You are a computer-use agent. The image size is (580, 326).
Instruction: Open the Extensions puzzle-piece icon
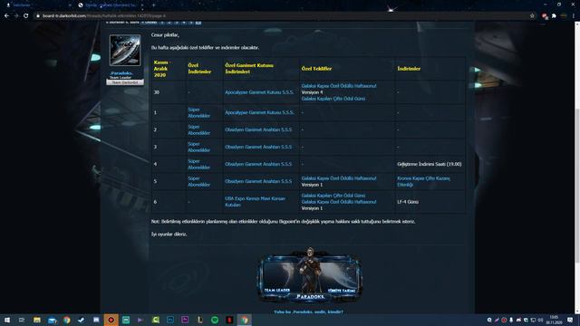[554, 16]
